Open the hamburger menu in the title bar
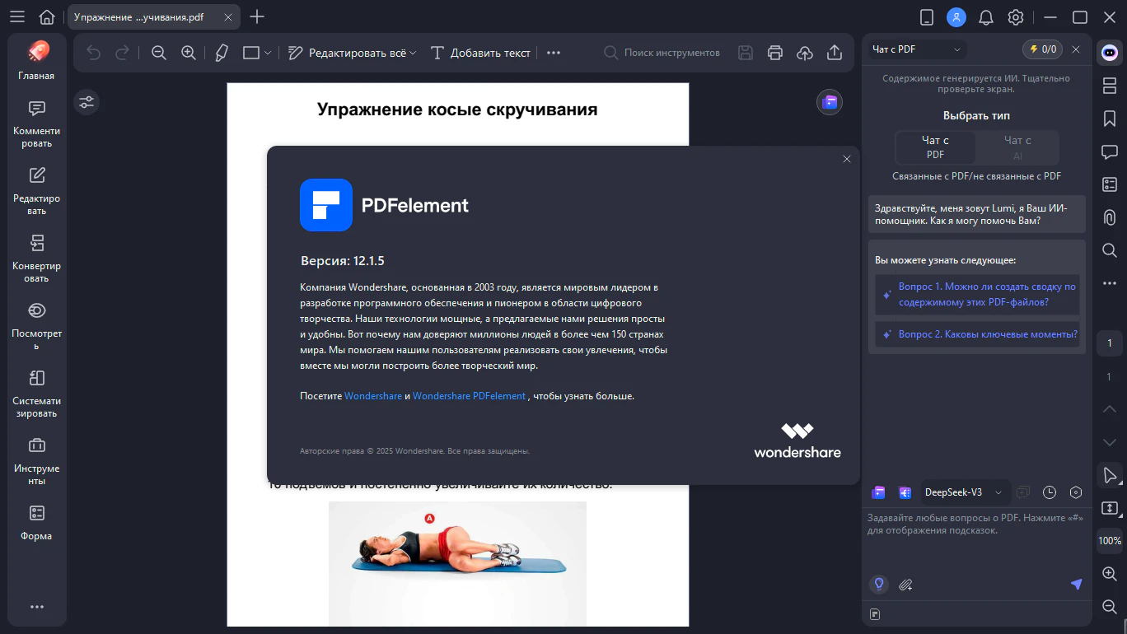Image resolution: width=1127 pixels, height=634 pixels. click(x=17, y=16)
